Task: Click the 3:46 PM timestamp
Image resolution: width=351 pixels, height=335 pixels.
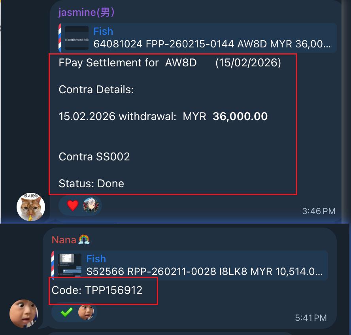Action: pos(319,211)
